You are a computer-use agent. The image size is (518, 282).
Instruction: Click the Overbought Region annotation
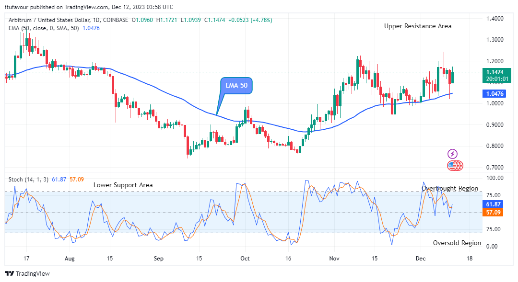[450, 188]
